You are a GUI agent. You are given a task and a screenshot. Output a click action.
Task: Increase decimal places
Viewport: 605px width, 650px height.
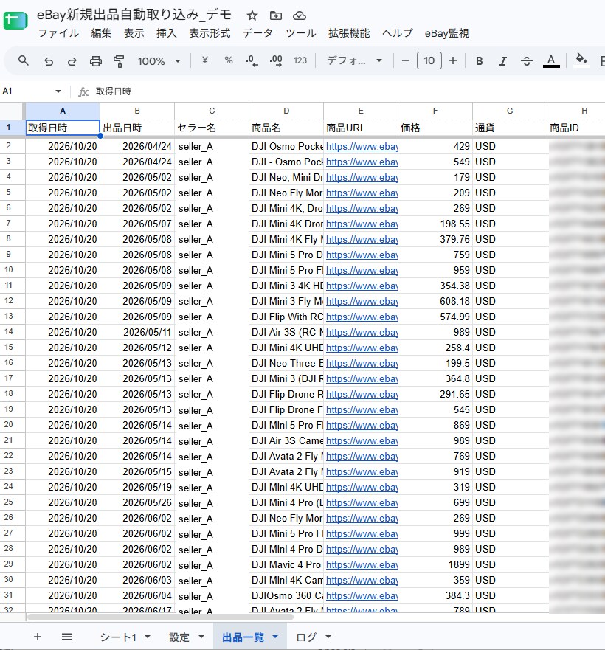pos(276,61)
